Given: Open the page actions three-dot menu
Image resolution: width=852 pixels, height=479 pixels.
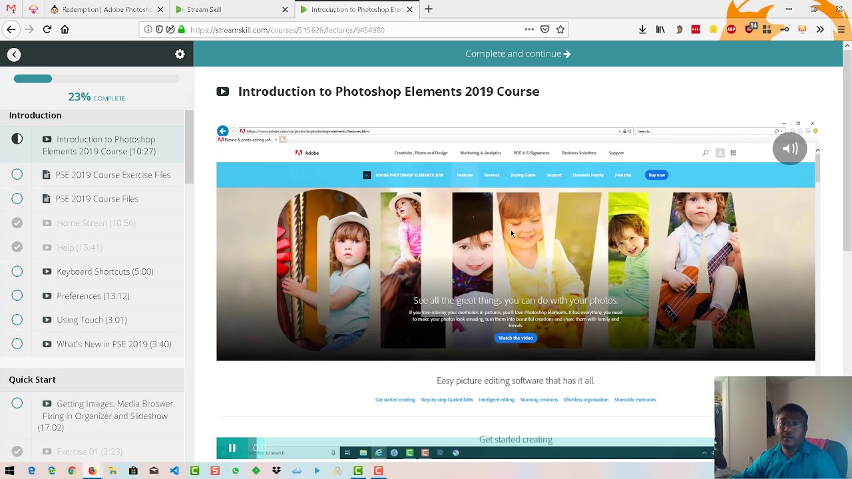Looking at the screenshot, I should pos(529,29).
